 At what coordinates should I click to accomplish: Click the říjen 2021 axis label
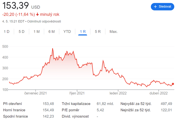point(77,93)
